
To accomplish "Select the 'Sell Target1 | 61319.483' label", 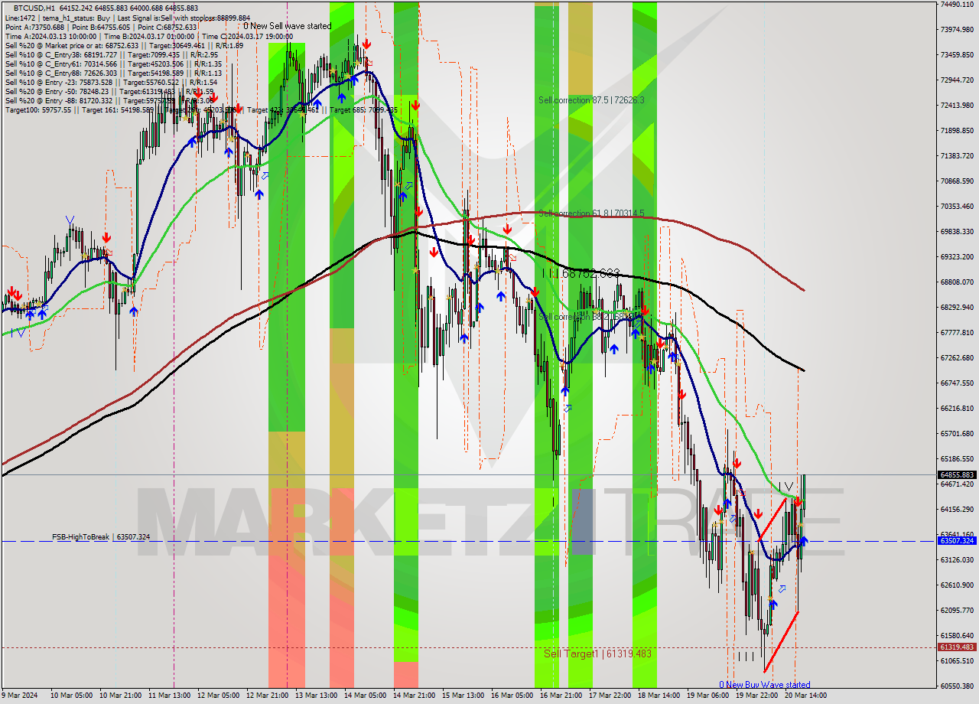I will 597,653.
